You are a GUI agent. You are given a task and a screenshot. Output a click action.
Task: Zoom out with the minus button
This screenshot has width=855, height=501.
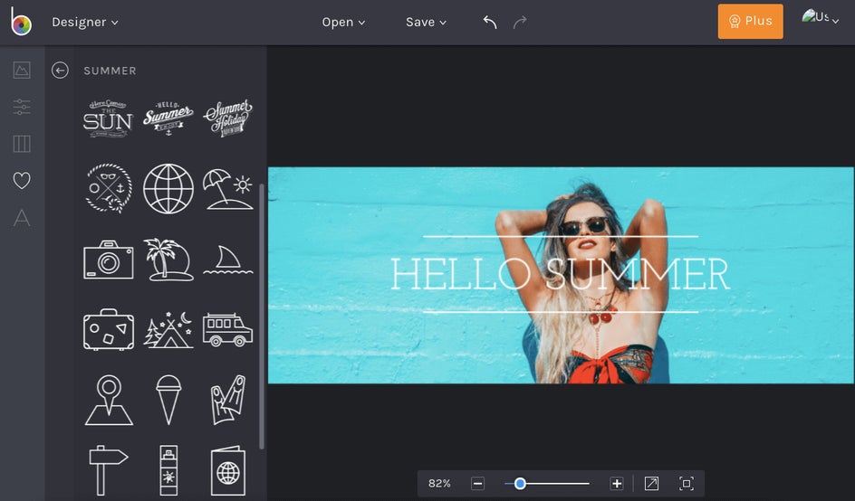point(477,484)
